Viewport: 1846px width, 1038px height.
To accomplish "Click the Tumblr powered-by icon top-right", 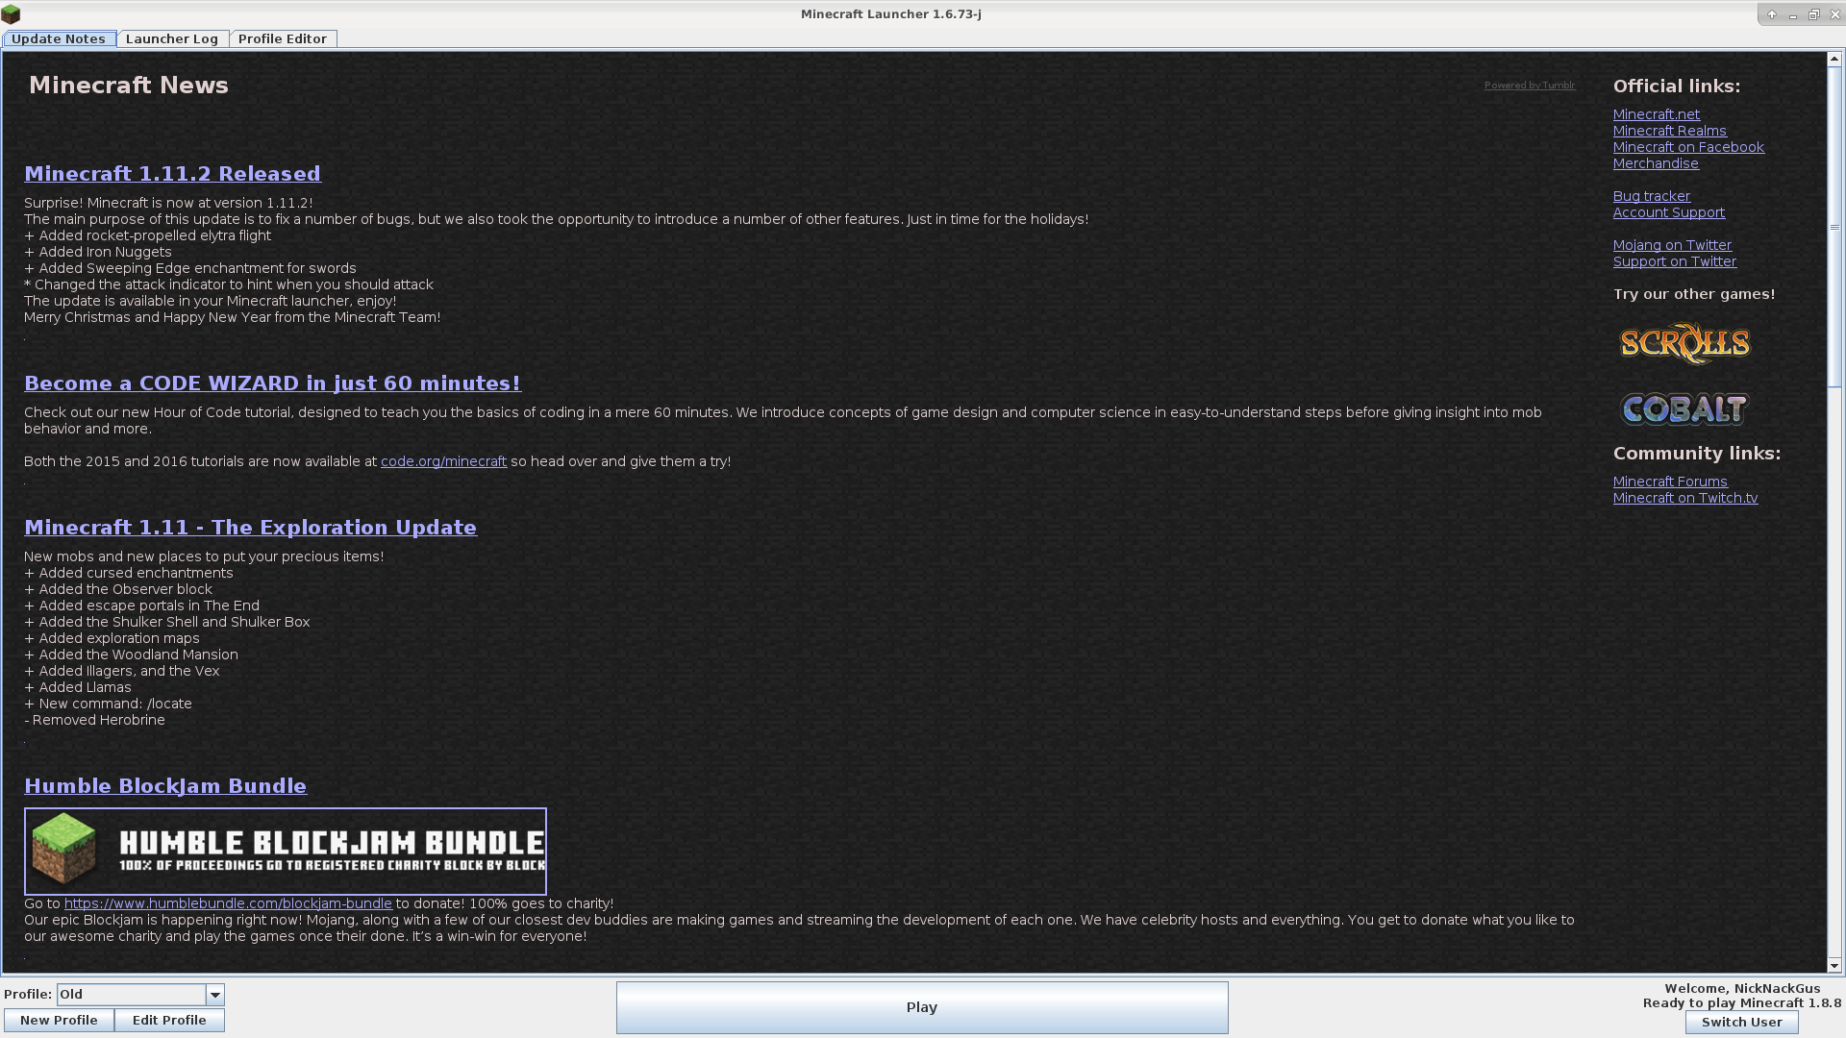I will pyautogui.click(x=1529, y=85).
